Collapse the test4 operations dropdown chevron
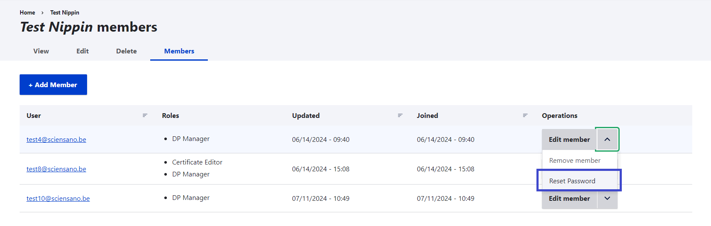Viewport: 711px width, 226px height. coord(607,139)
